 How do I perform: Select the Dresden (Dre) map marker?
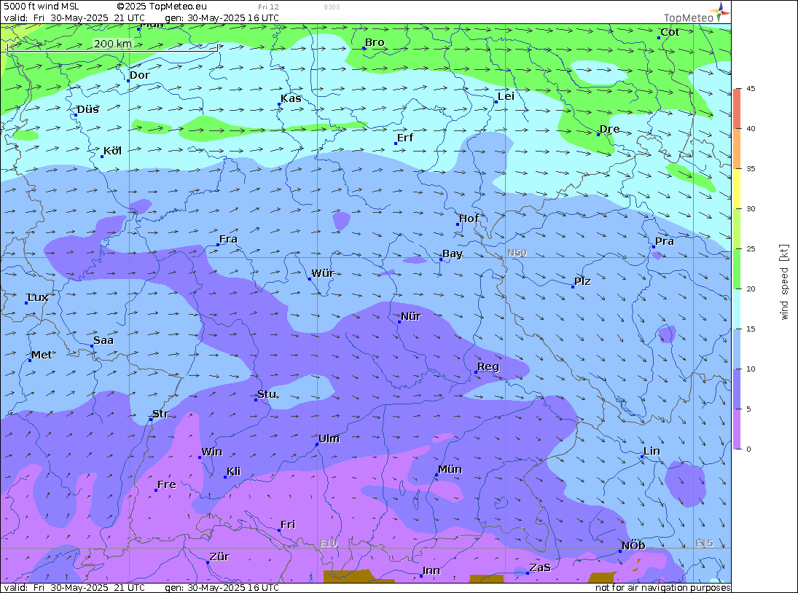tap(598, 135)
